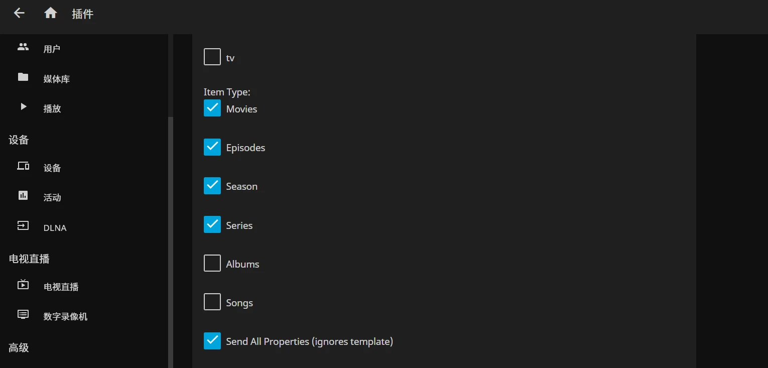Go to home via house icon

[x=50, y=13]
